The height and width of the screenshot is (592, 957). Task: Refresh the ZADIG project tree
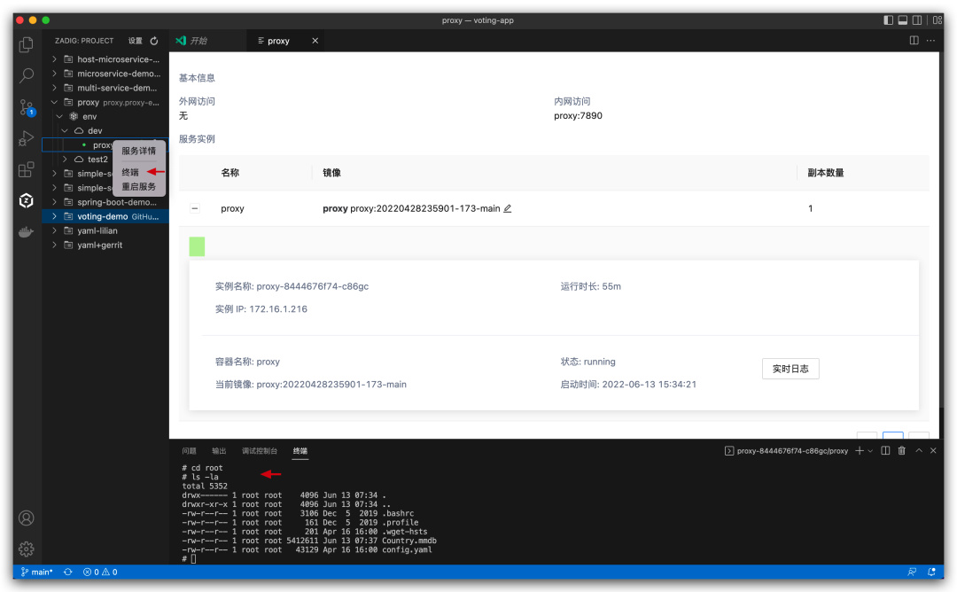click(x=152, y=40)
